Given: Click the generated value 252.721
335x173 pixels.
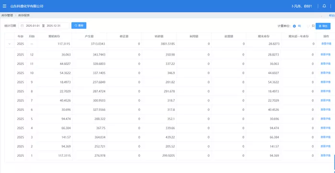Looking at the screenshot, I should 100,146.
